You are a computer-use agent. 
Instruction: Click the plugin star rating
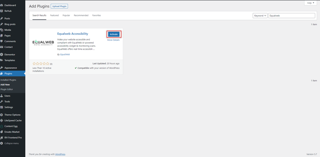[x=41, y=64]
